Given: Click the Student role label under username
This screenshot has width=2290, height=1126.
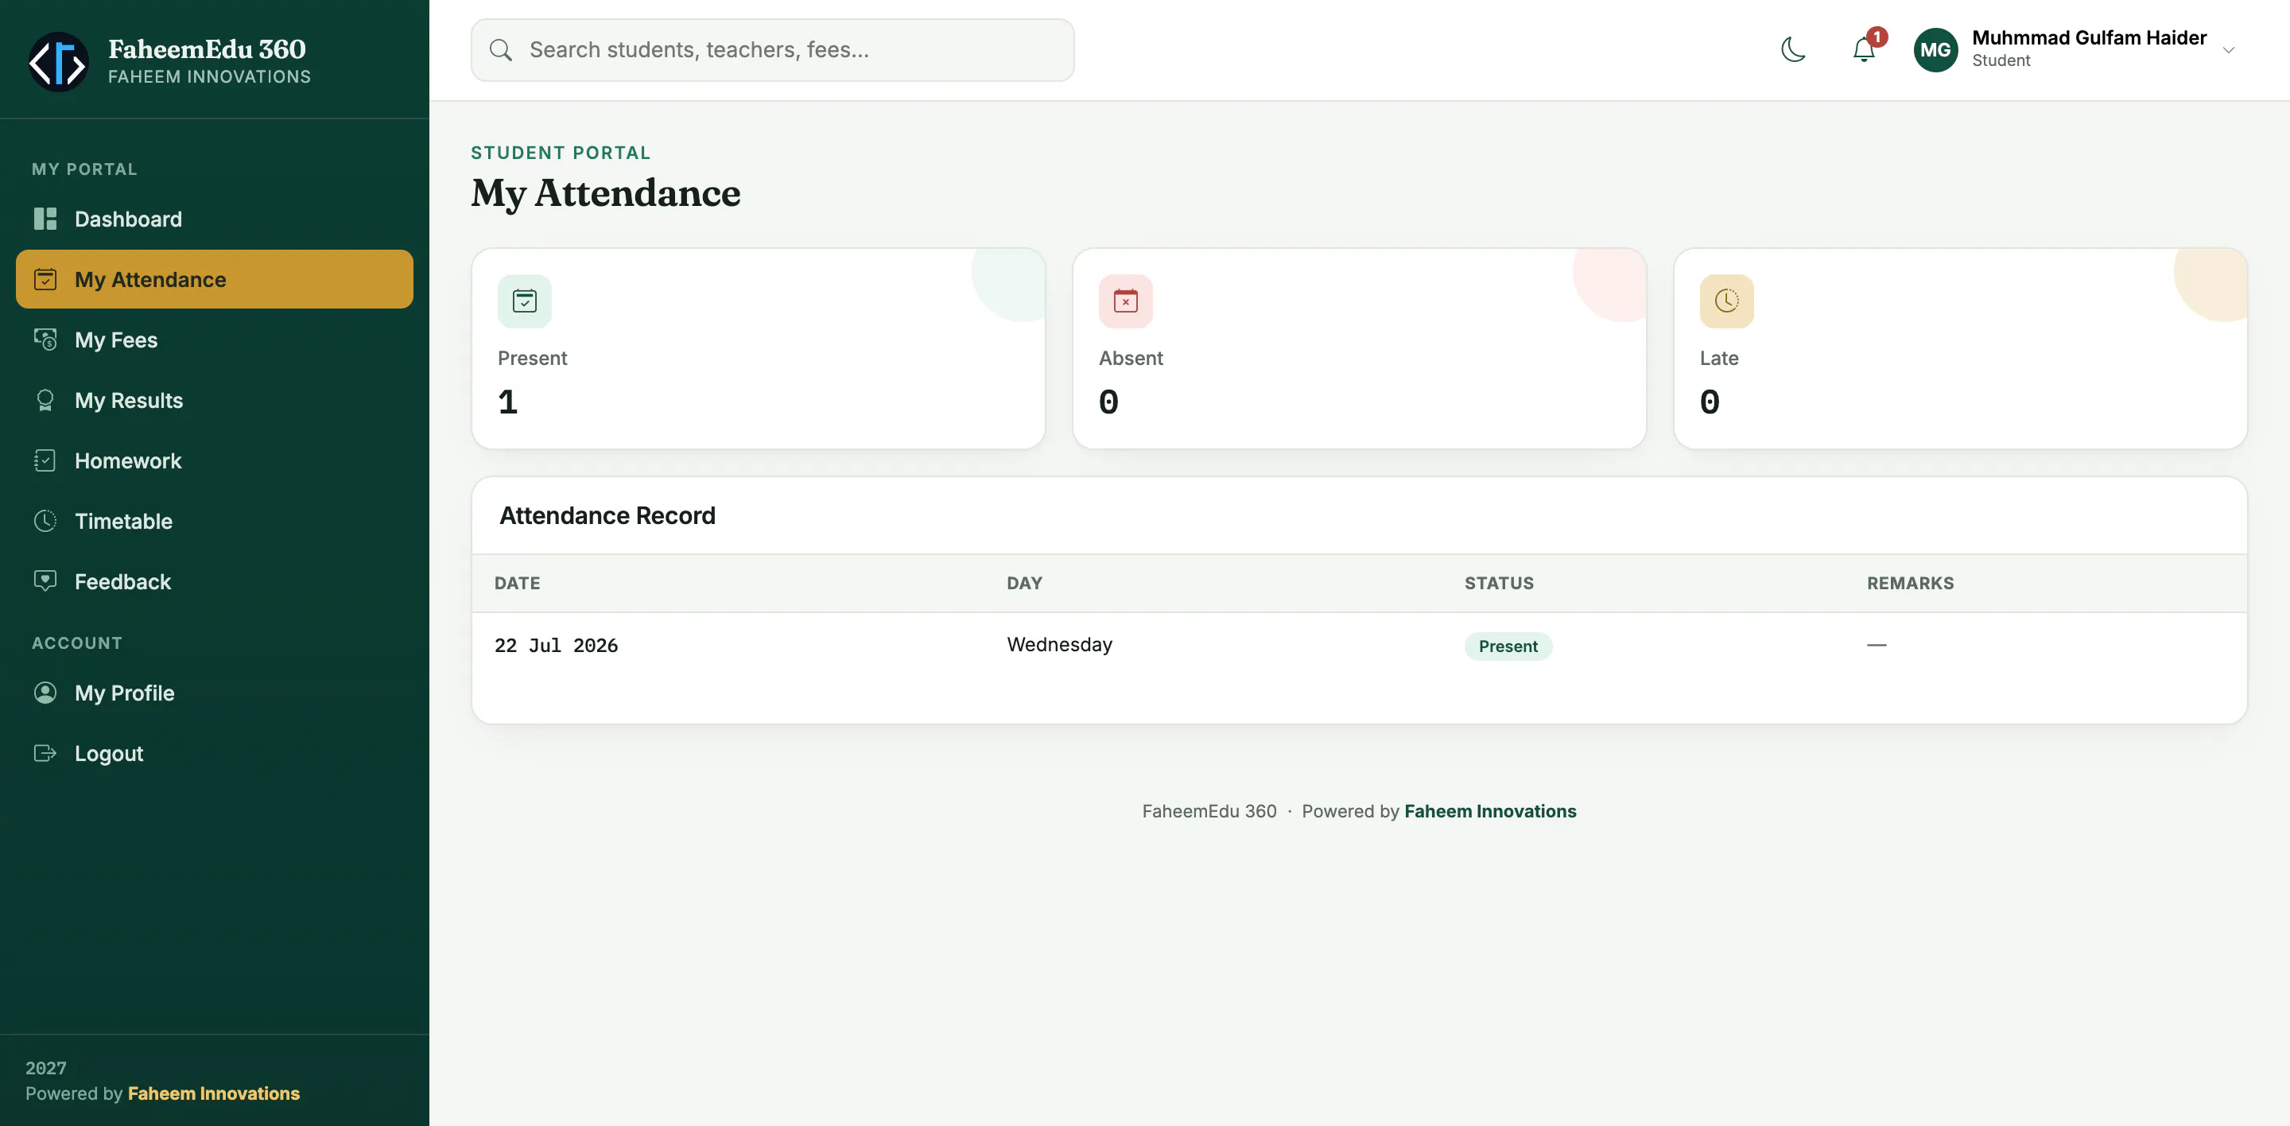Looking at the screenshot, I should point(2001,60).
